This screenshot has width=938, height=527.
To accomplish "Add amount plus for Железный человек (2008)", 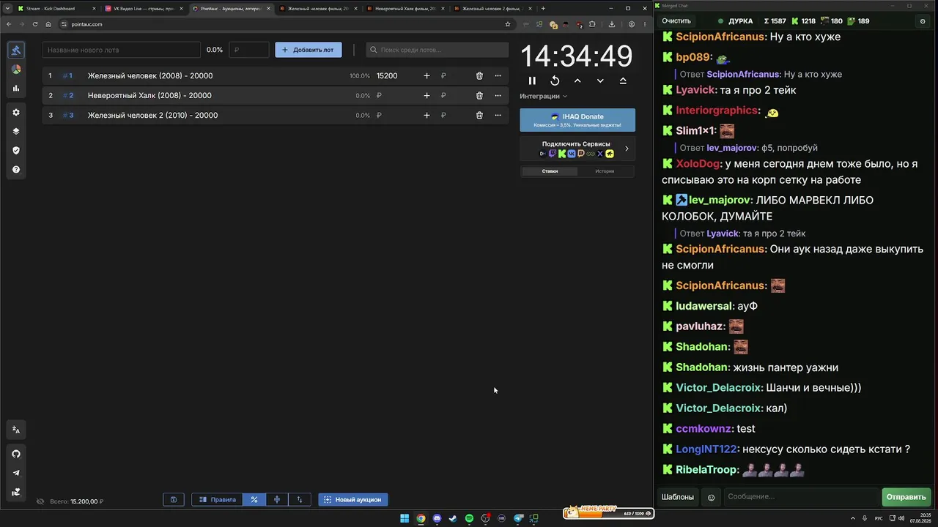I will tap(426, 75).
